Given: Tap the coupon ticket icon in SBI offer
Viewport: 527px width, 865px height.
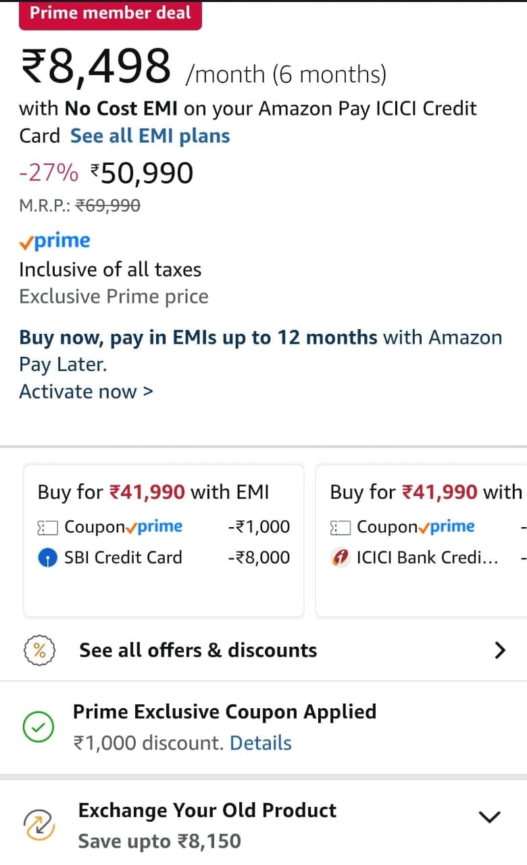Looking at the screenshot, I should tap(47, 527).
